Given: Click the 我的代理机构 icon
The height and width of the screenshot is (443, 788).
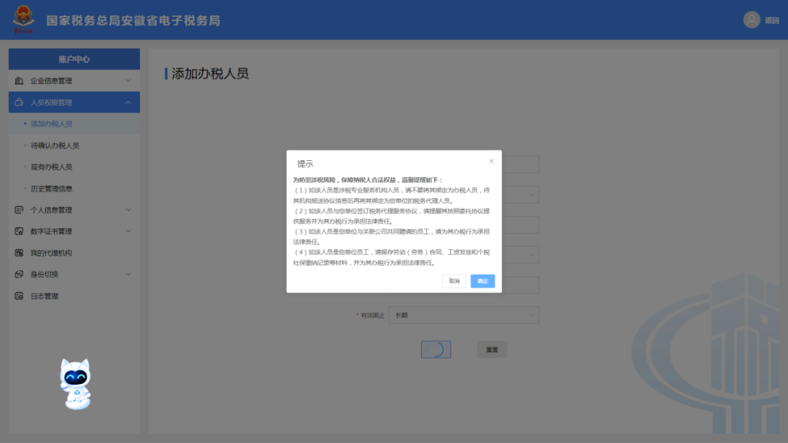Looking at the screenshot, I should coord(19,253).
